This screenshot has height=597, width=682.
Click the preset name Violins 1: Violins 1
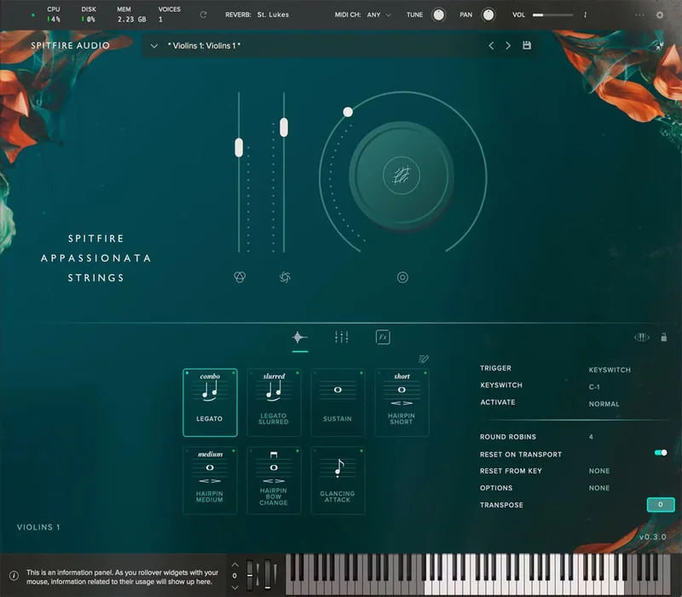point(205,46)
